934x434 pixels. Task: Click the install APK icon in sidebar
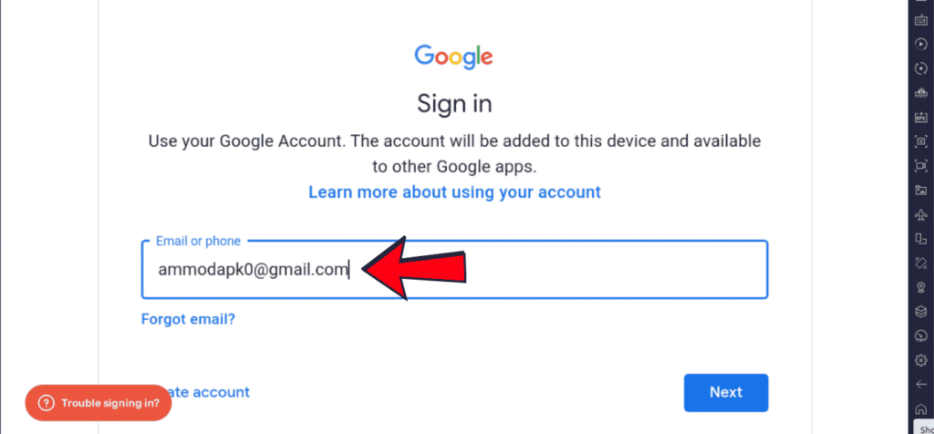(x=921, y=117)
